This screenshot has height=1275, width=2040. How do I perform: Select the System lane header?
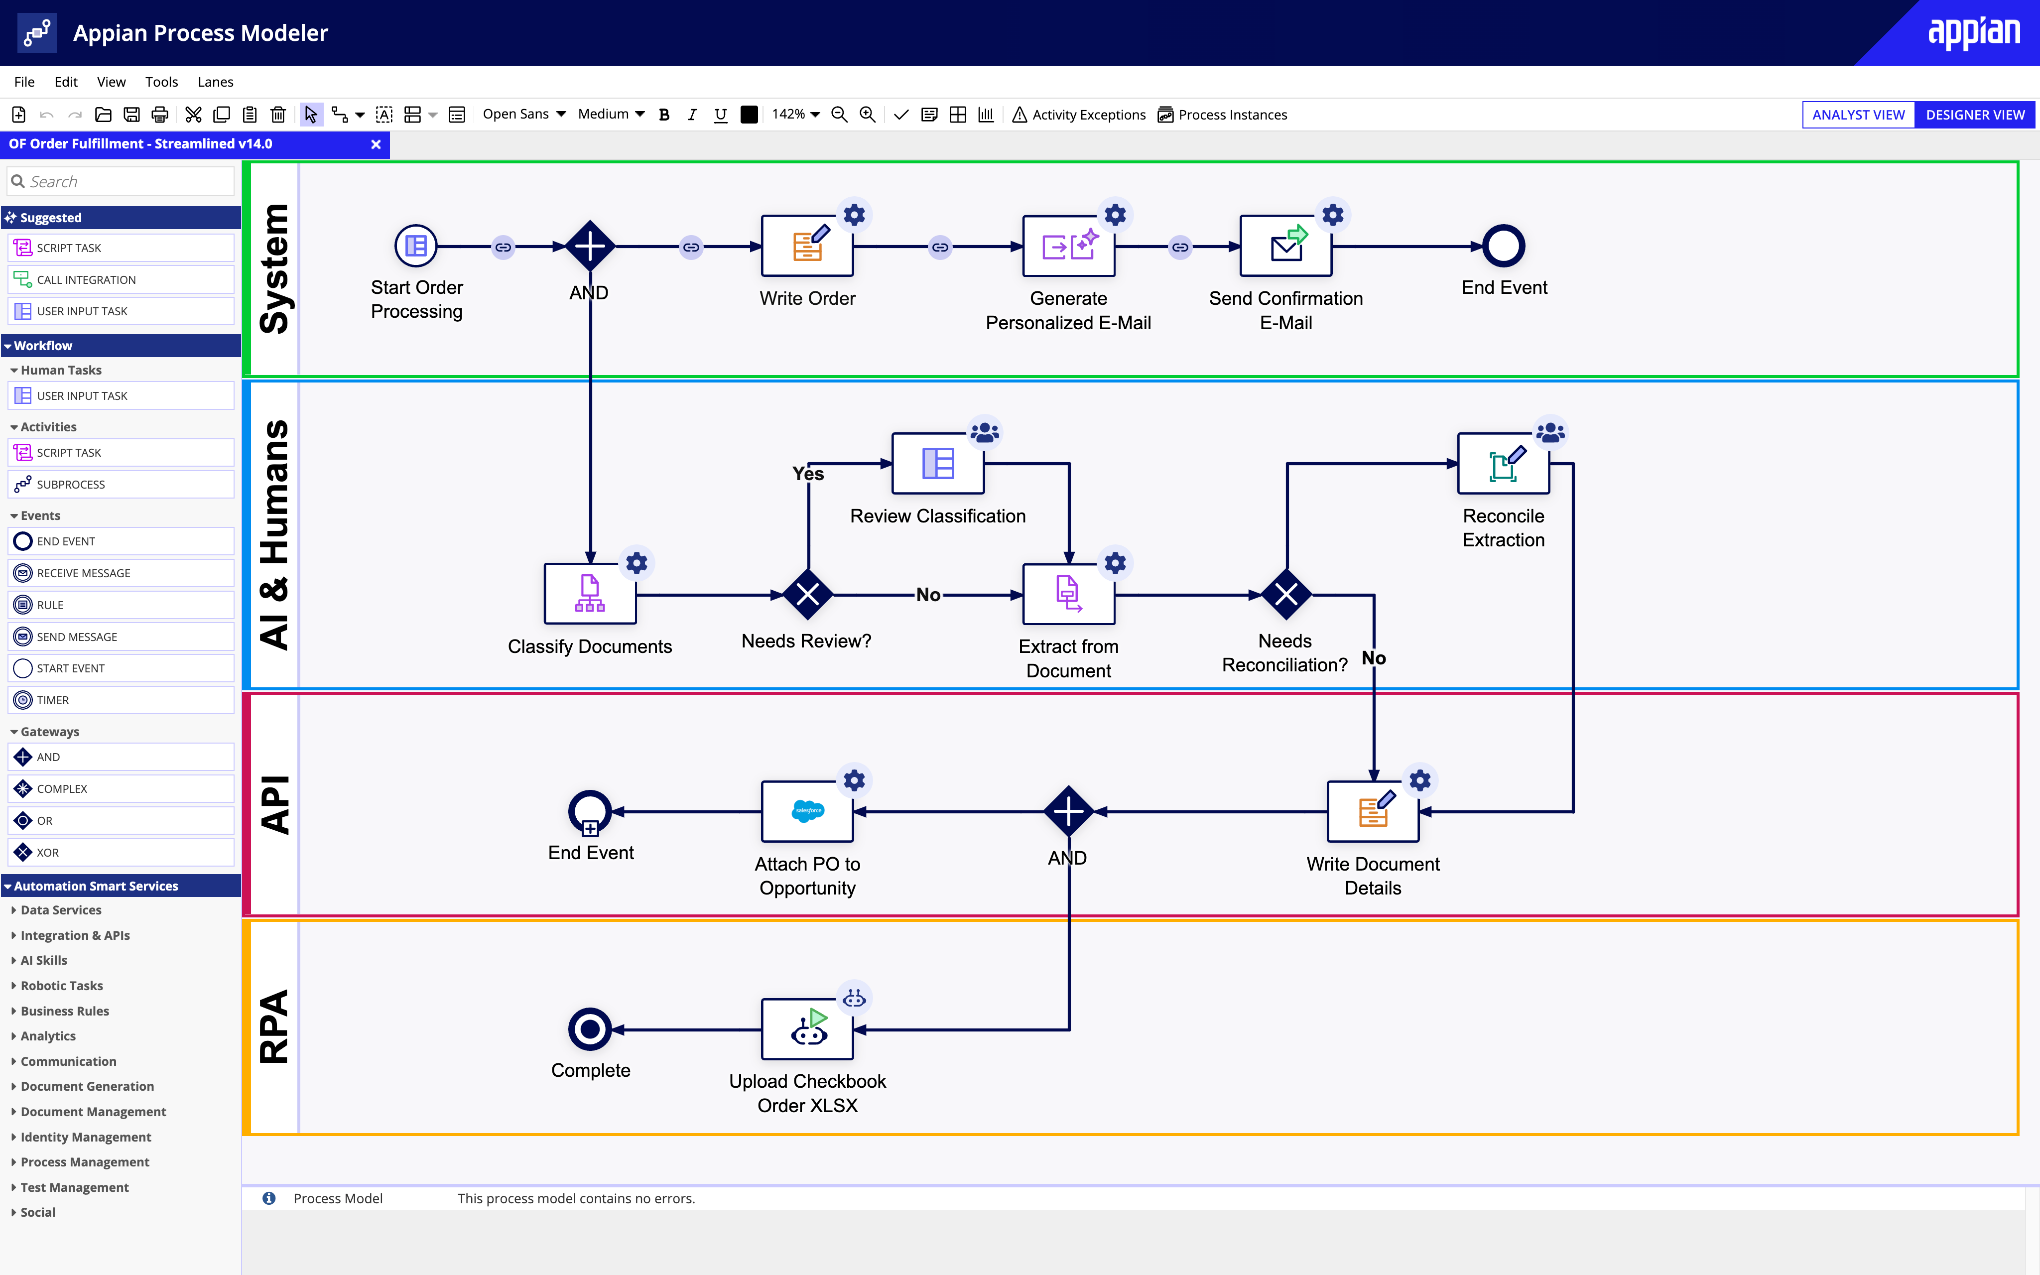(275, 269)
